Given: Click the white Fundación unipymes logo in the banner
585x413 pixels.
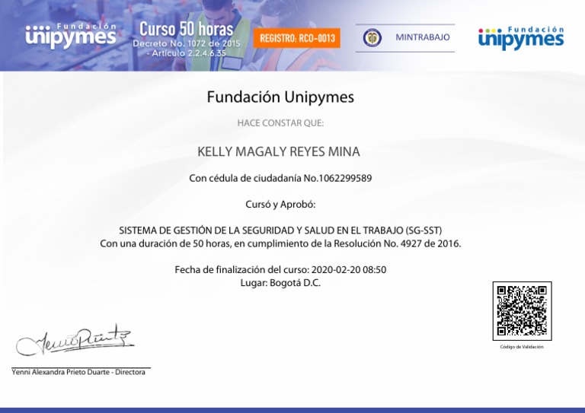Looking at the screenshot, I should tap(71, 36).
